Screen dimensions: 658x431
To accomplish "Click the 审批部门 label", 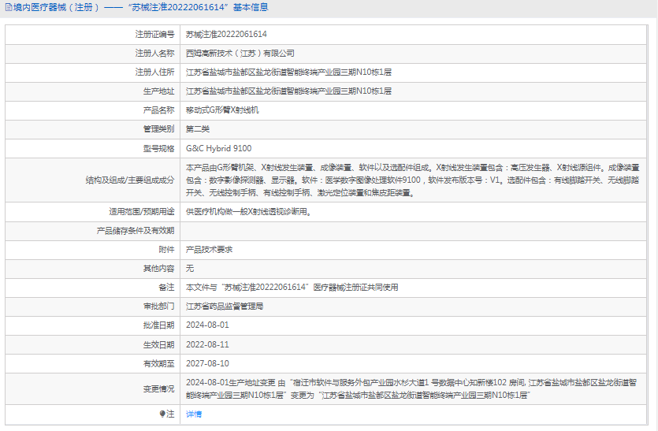I will pyautogui.click(x=158, y=307).
